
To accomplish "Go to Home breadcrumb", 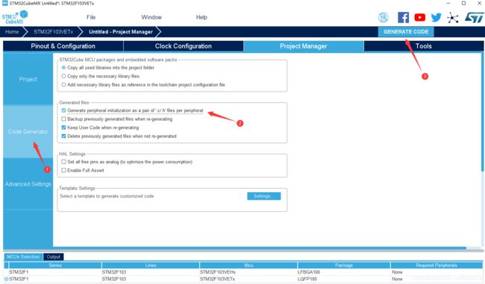I will click(12, 32).
